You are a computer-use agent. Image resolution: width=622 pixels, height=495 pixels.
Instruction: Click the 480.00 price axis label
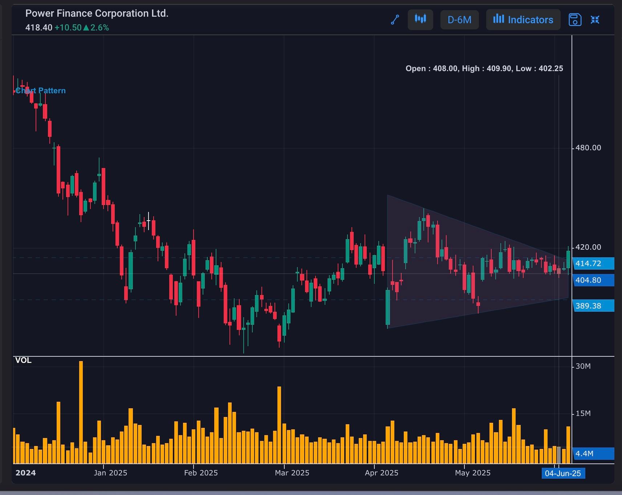click(588, 148)
